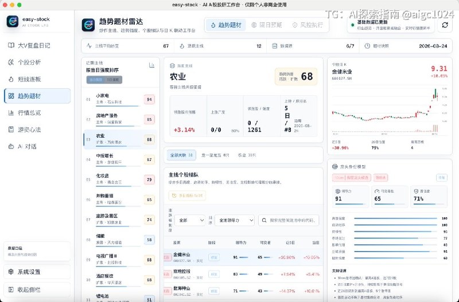Select the 农业 38只 filter chip
Viewport: 459px width, 302px height.
tap(247, 155)
